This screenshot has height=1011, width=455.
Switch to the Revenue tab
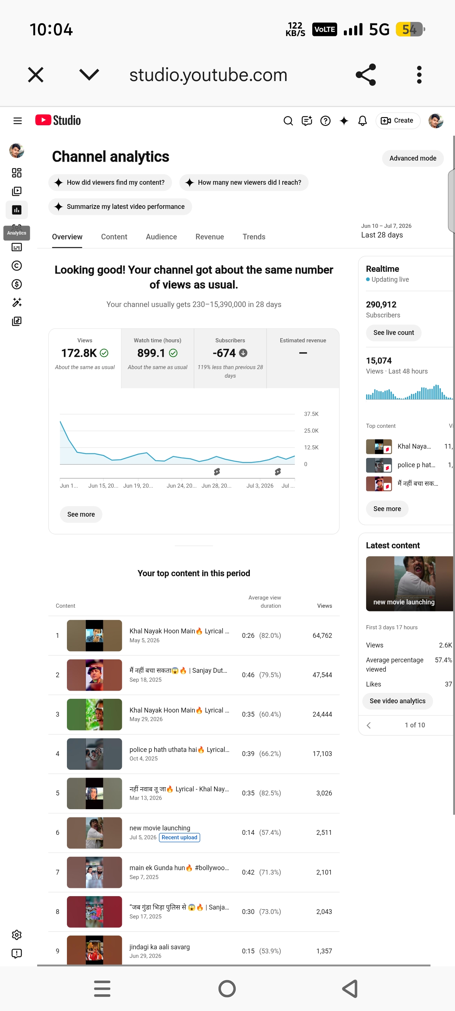click(x=210, y=237)
